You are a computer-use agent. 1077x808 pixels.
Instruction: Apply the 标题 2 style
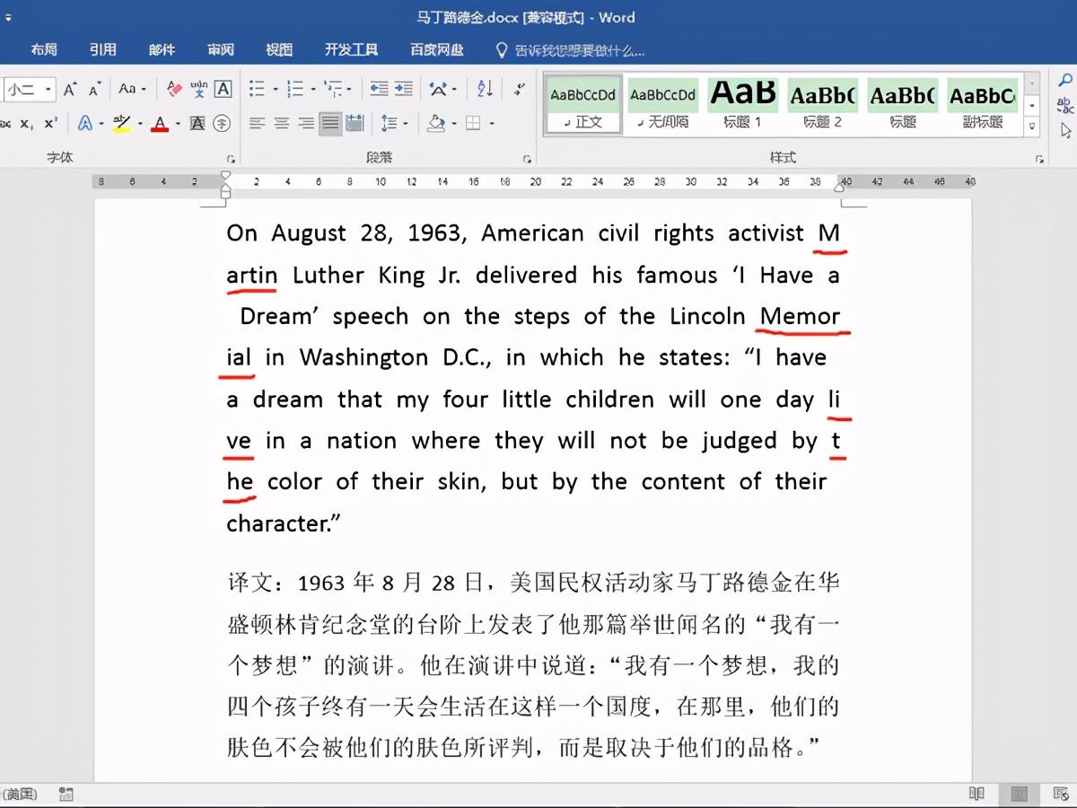[x=822, y=104]
